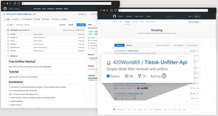Screen dimensions: 218x116
Task: Click the contributor avatar next to Built by
Action: 164,76
